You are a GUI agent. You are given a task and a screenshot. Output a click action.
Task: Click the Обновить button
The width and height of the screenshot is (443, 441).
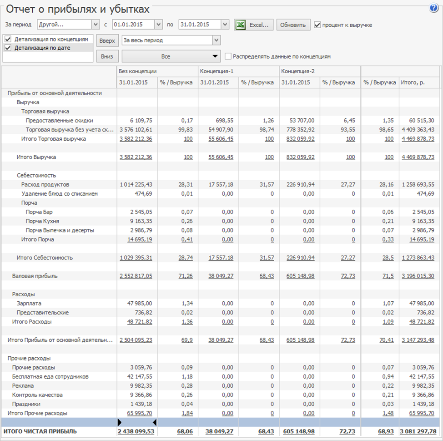pos(293,25)
